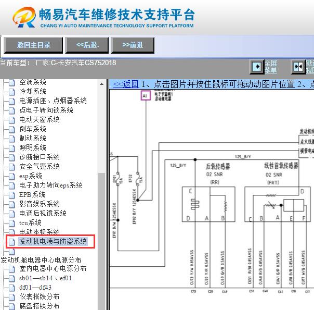Image resolution: width=314 pixels, height=310 pixels.
Task: Click document icon beside esp系统
Action: 12,176
